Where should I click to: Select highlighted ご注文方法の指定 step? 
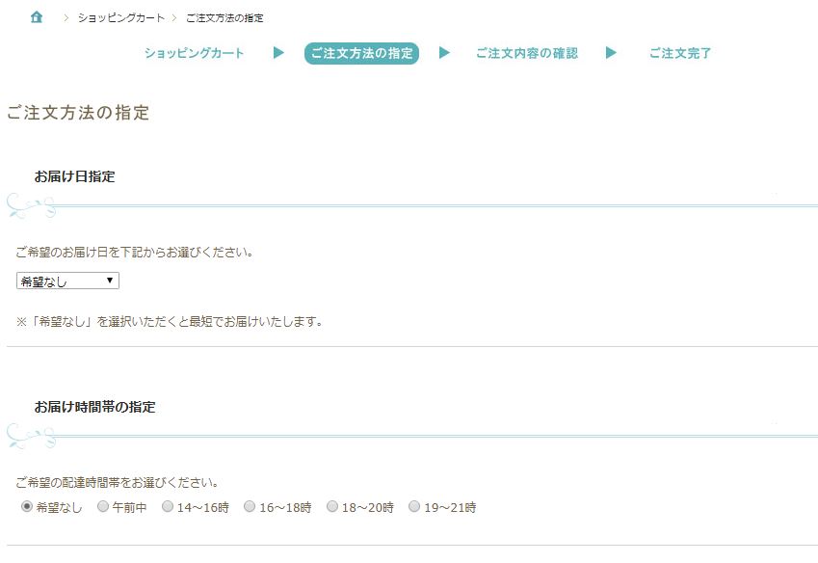pos(361,53)
